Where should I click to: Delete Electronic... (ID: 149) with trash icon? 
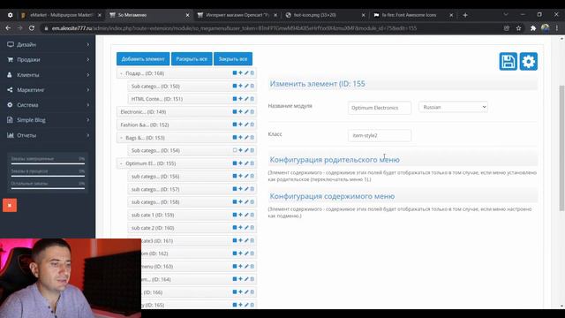pos(252,111)
